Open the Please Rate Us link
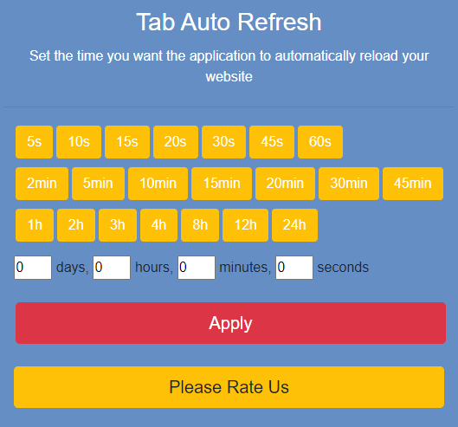 pos(229,387)
